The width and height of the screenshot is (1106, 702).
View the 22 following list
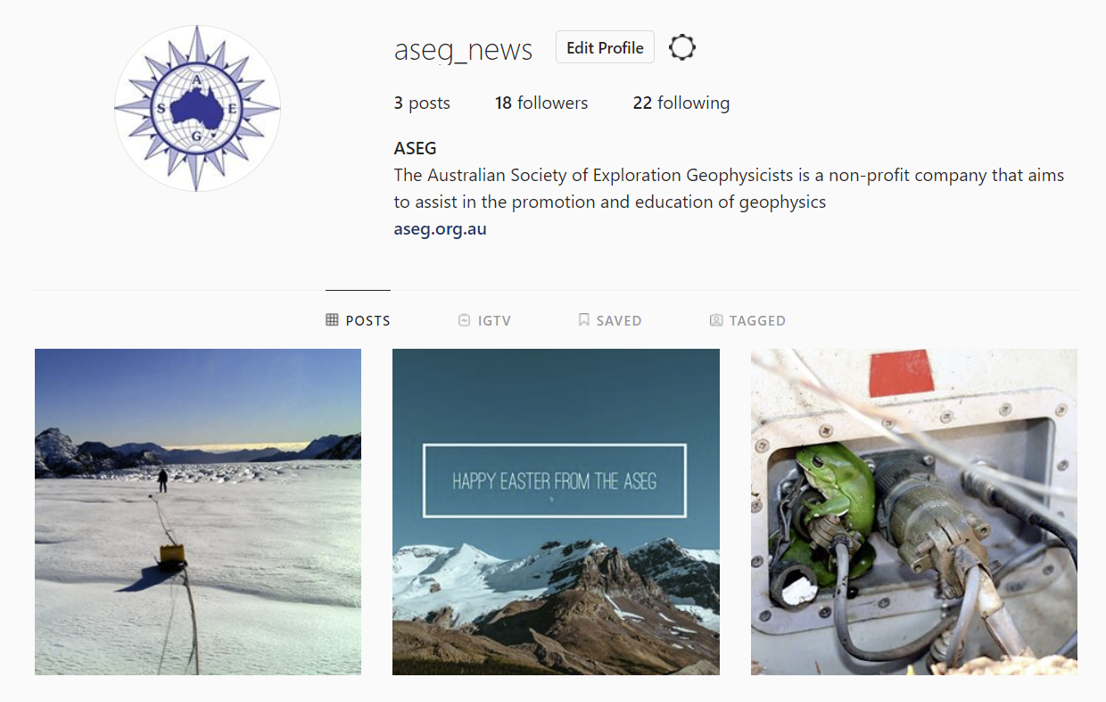[x=681, y=103]
